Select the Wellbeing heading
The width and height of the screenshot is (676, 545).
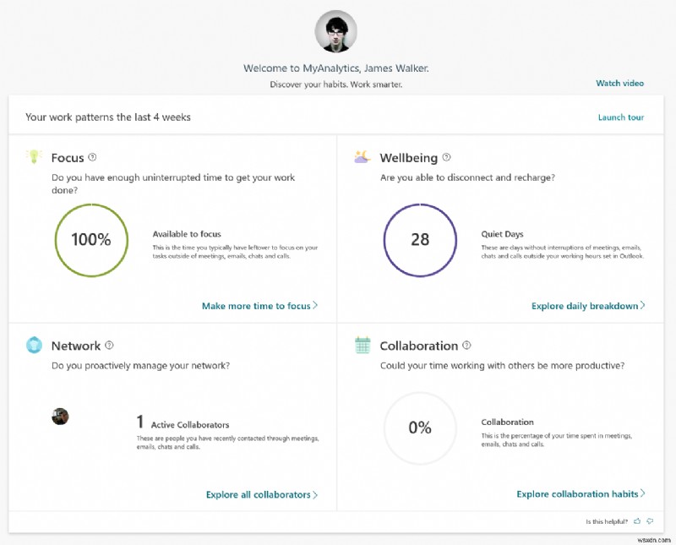click(x=409, y=158)
